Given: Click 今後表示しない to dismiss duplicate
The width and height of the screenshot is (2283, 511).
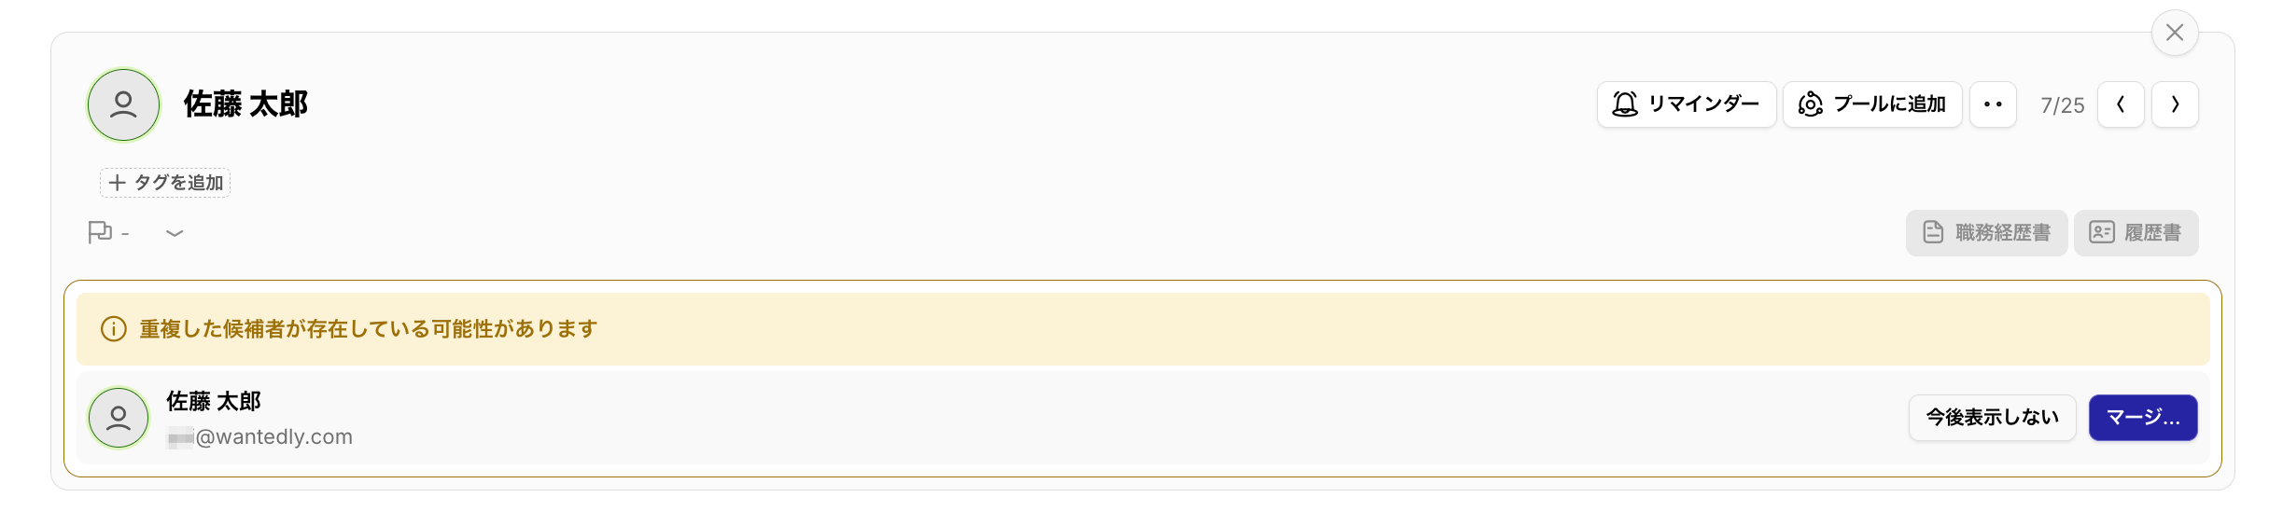Looking at the screenshot, I should (x=1992, y=418).
